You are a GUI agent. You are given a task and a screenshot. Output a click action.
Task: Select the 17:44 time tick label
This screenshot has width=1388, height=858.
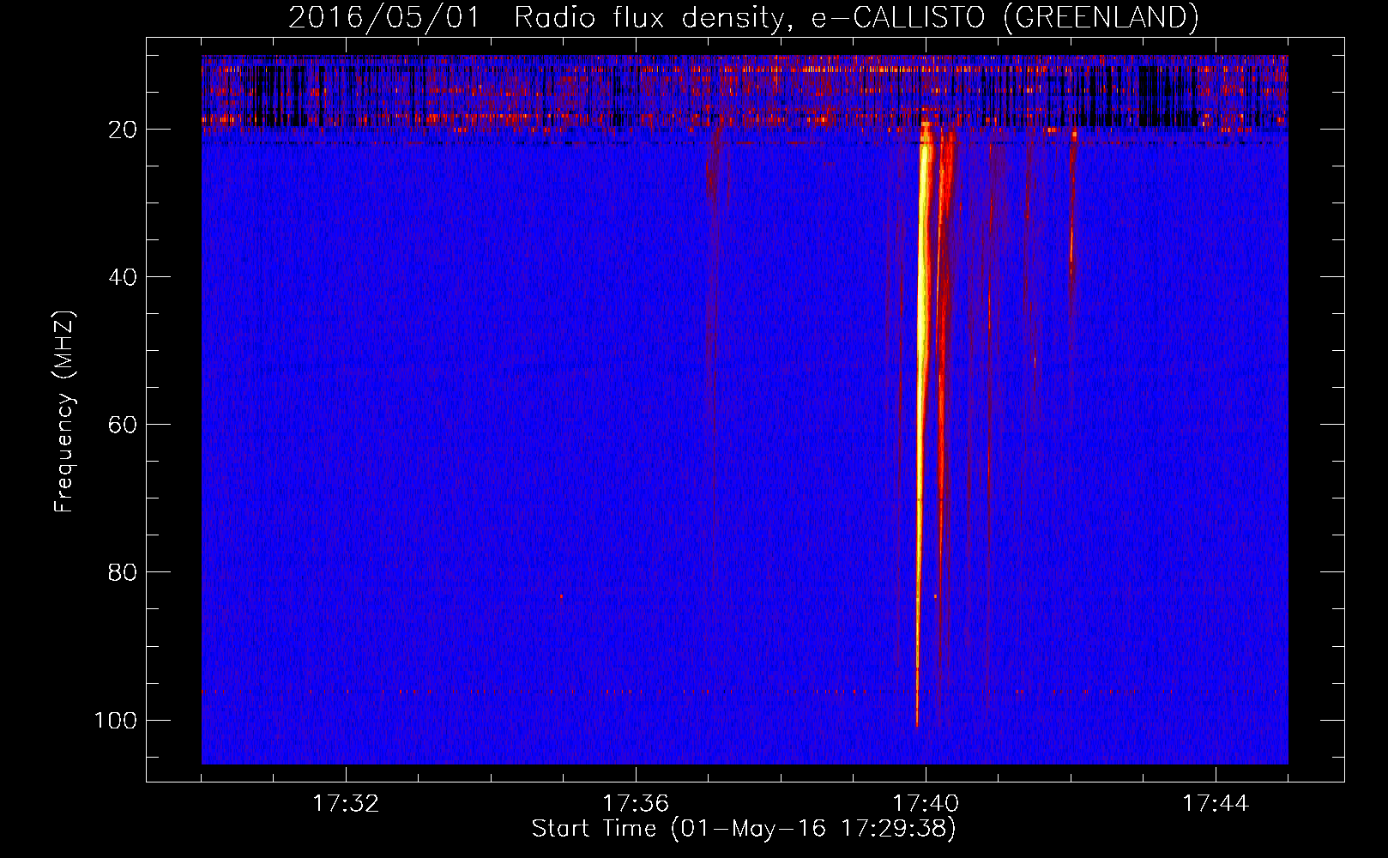tap(1216, 804)
